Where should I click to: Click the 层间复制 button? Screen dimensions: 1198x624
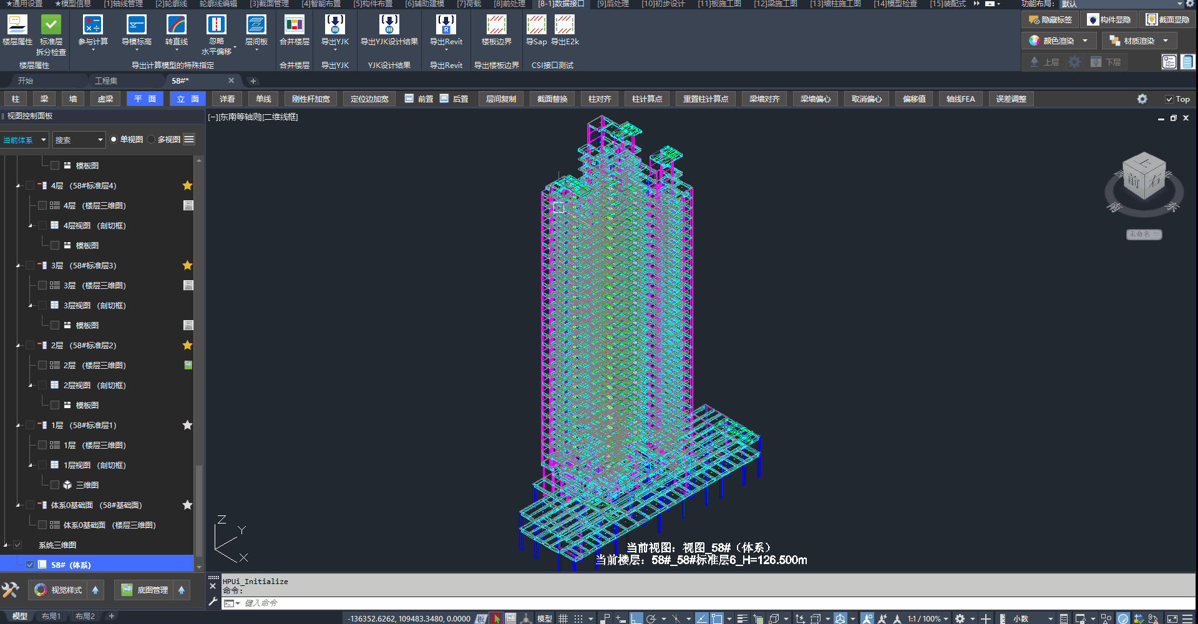(x=501, y=99)
